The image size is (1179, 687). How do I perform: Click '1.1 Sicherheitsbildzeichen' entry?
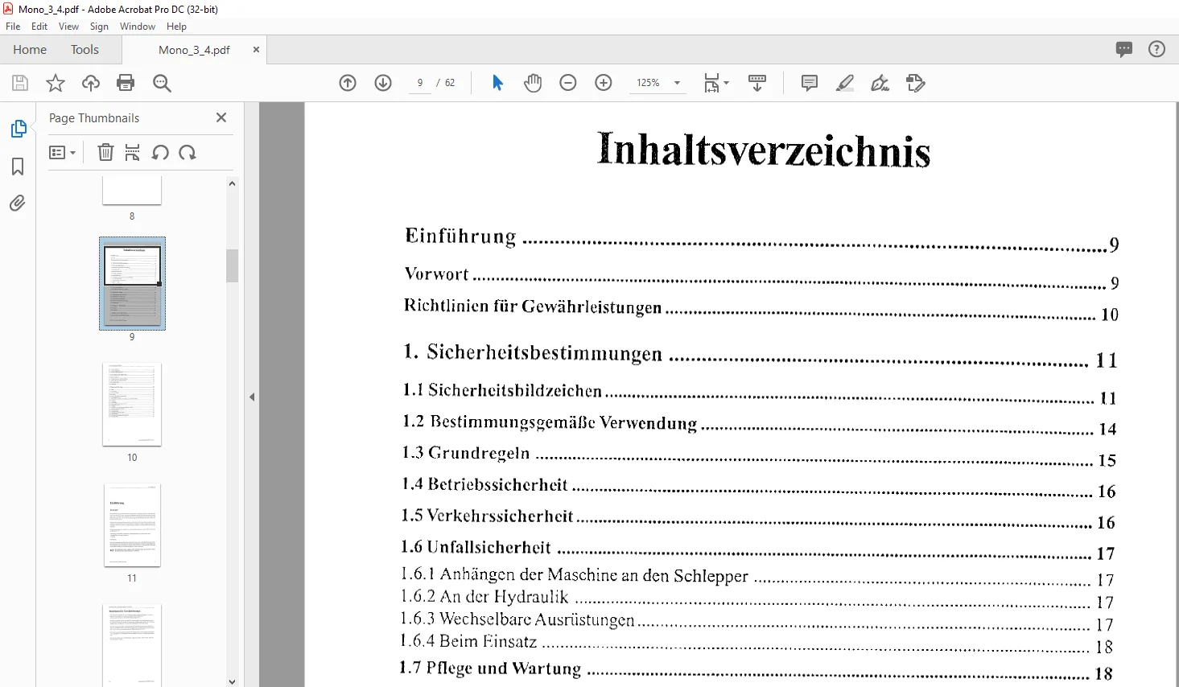[x=760, y=393]
